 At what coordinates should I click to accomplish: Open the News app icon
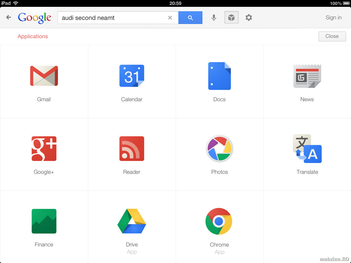click(307, 76)
